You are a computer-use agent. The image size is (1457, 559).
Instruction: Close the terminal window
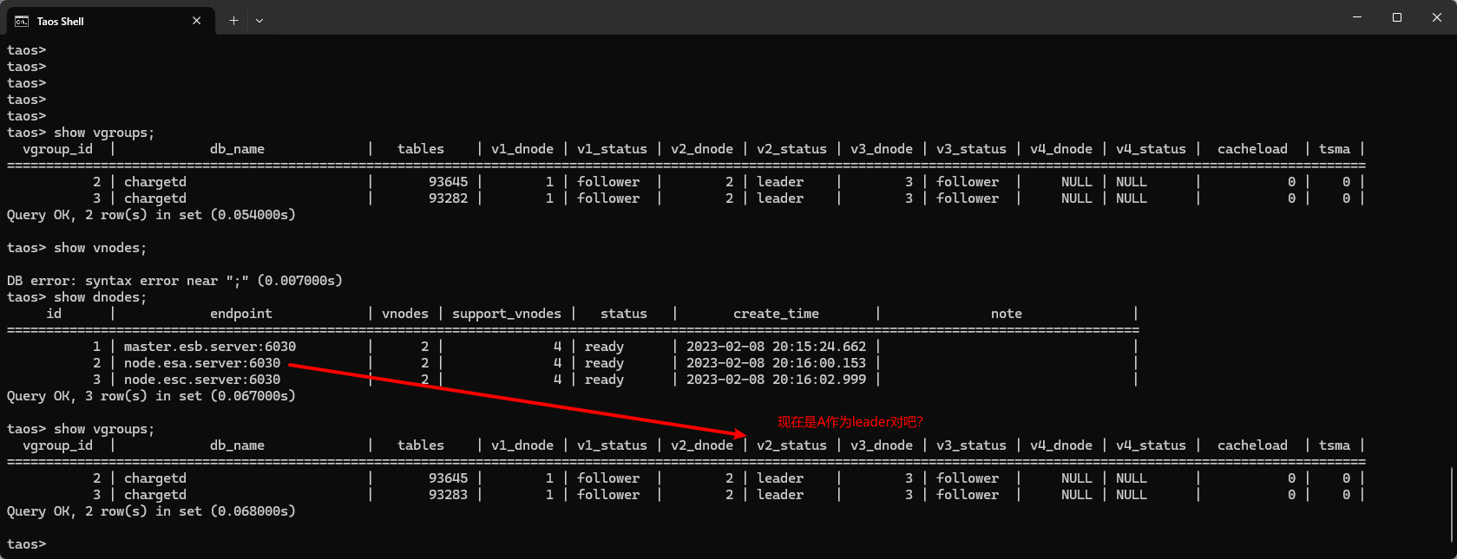pyautogui.click(x=1437, y=17)
